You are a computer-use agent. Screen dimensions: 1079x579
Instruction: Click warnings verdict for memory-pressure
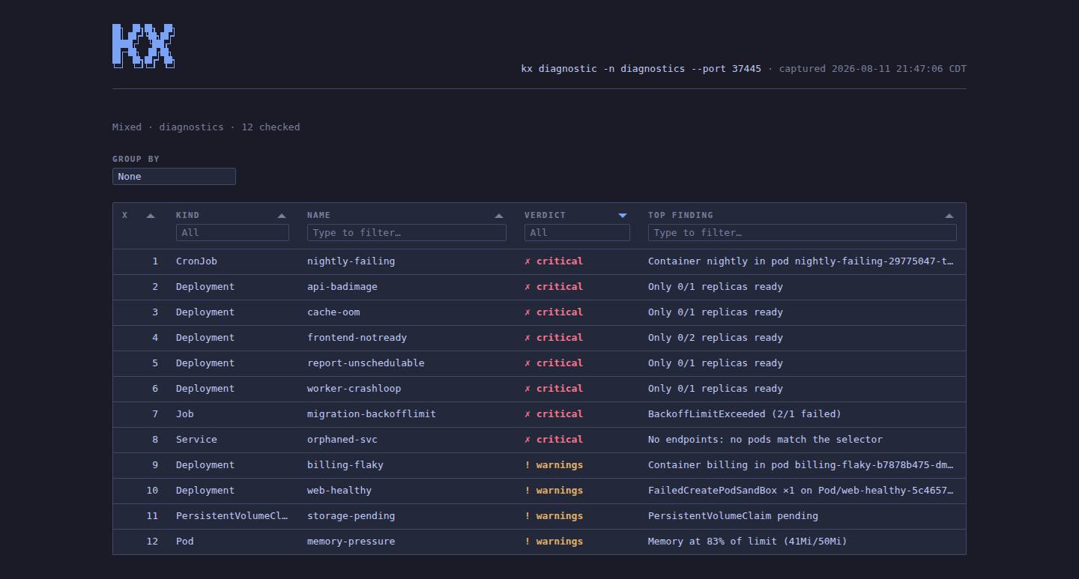tap(554, 542)
